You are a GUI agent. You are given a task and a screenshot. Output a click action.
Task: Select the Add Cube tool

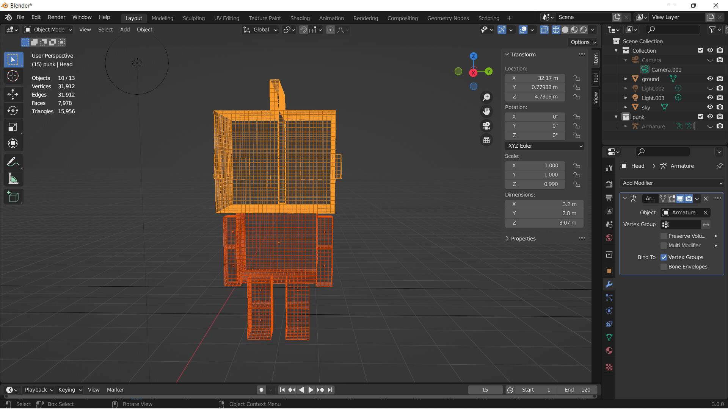13,197
